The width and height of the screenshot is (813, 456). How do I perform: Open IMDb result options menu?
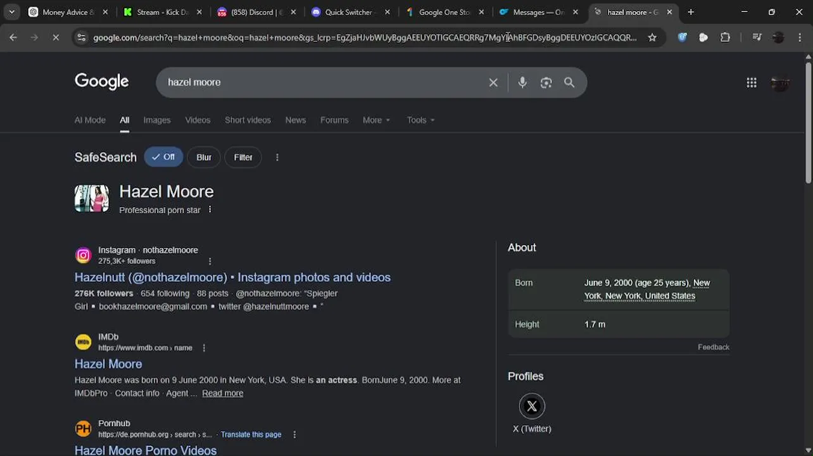204,348
